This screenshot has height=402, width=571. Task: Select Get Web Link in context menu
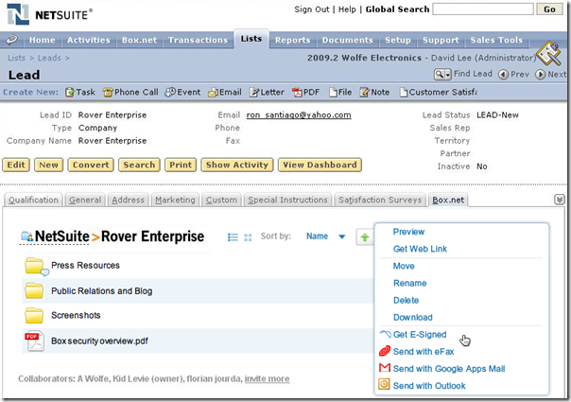click(x=420, y=249)
